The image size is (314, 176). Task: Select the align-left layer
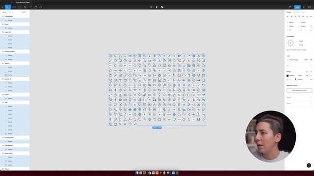click(x=8, y=32)
